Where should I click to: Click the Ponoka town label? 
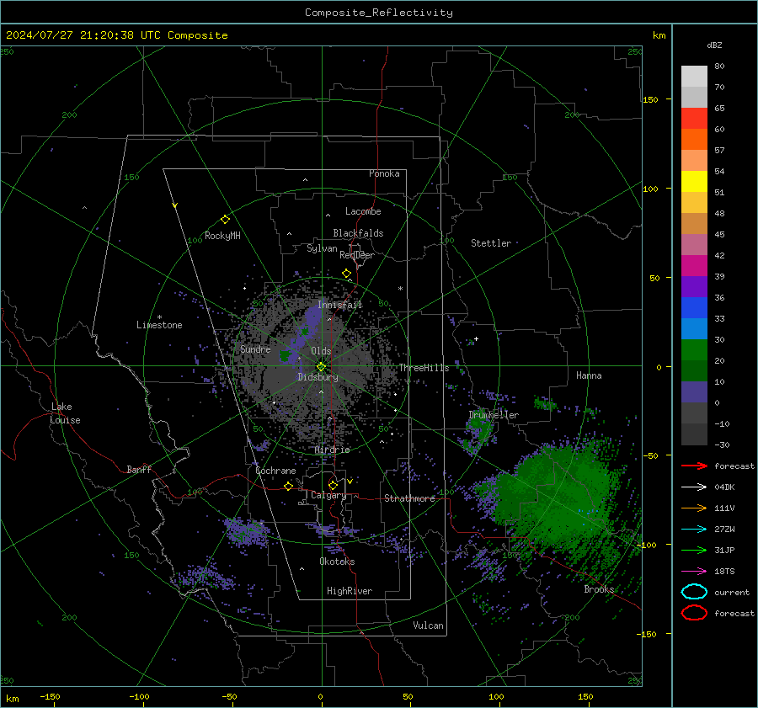click(384, 173)
